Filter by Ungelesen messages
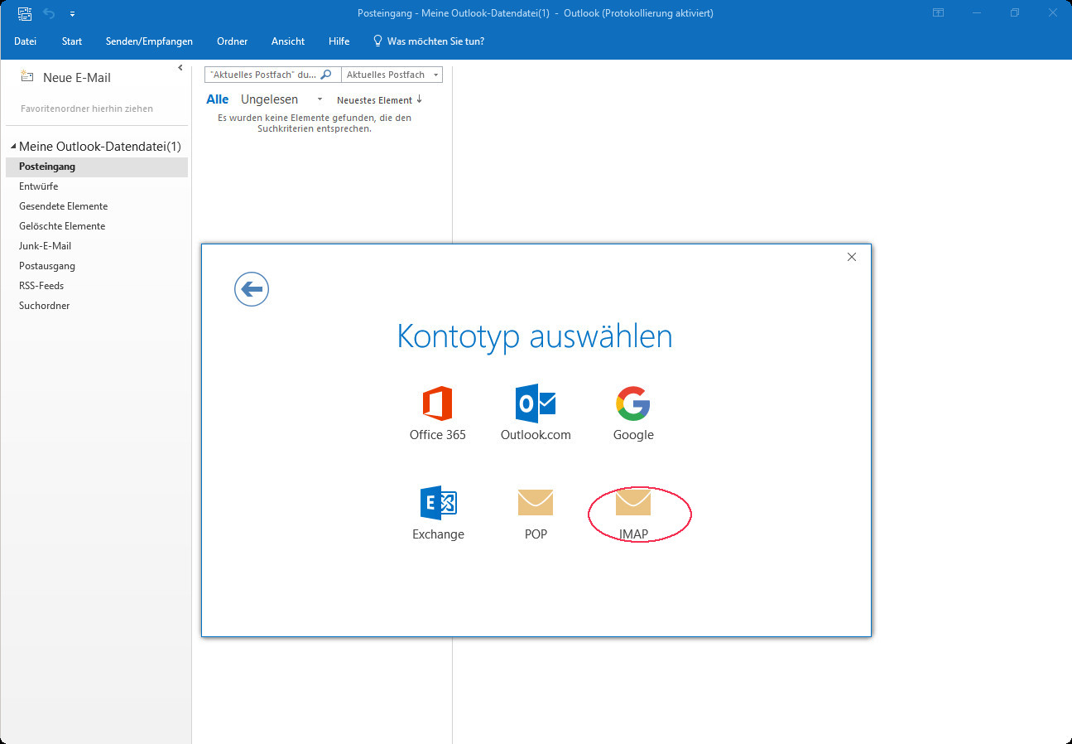1072x744 pixels. click(x=269, y=99)
